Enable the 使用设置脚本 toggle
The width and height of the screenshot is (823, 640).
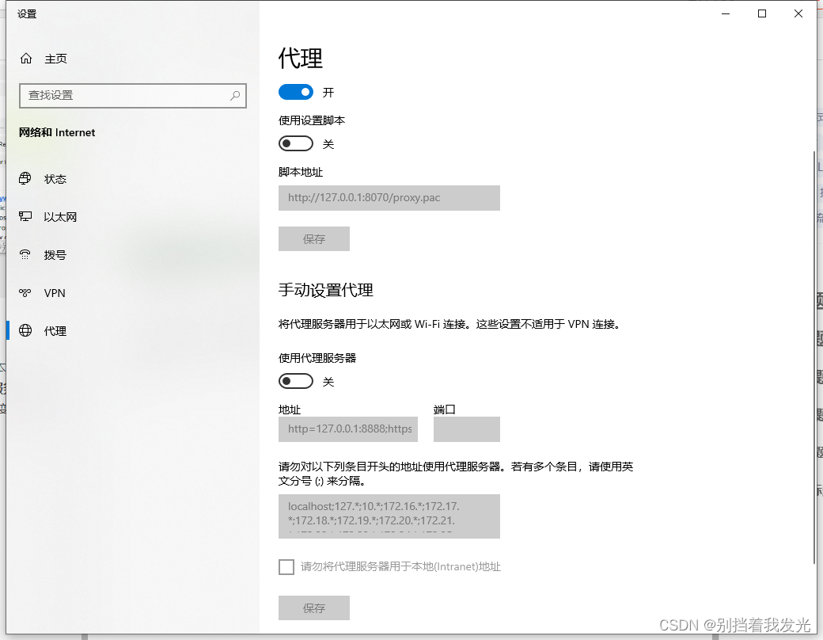[296, 143]
